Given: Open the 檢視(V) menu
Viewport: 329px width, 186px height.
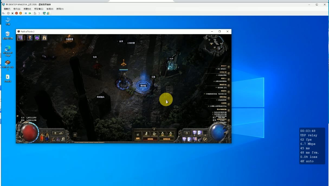Looking at the screenshot, I should pyautogui.click(x=50, y=9).
